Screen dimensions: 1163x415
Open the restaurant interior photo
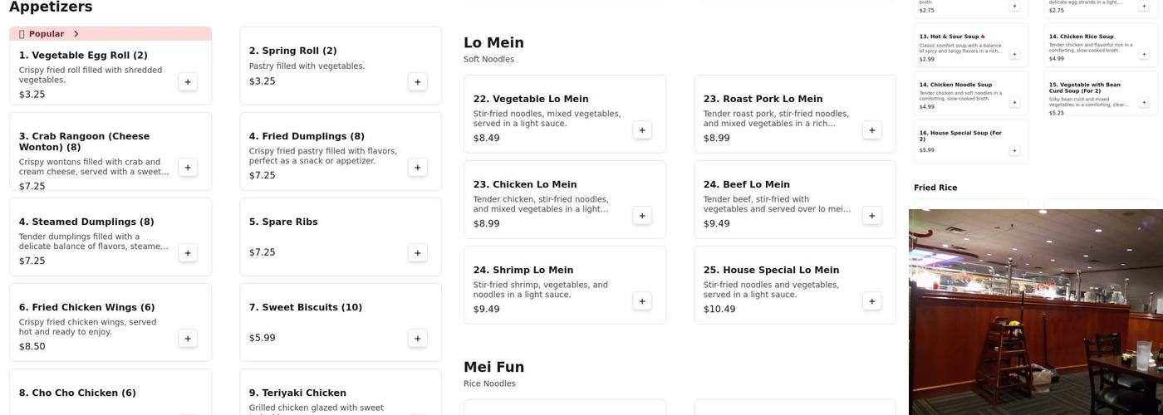(x=1035, y=312)
